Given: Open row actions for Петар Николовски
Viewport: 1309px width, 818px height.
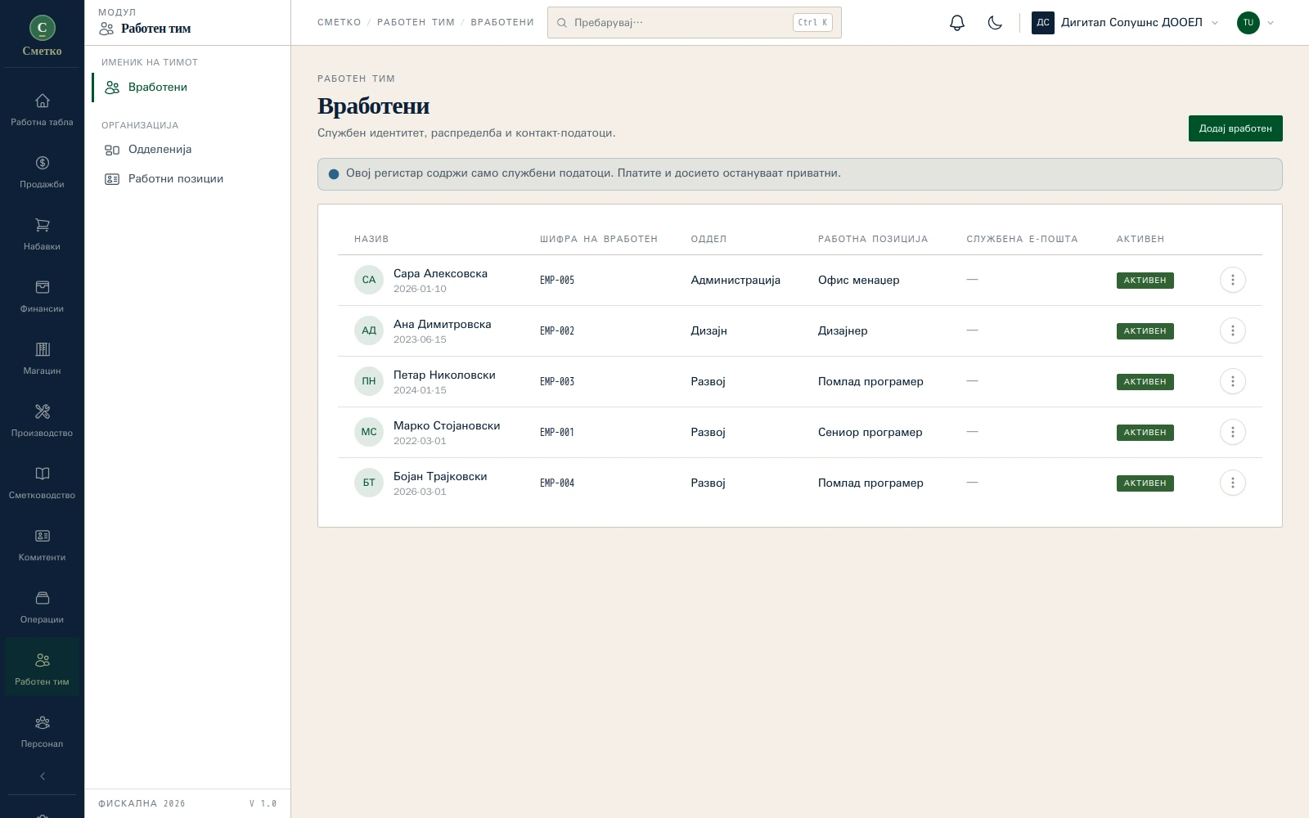Looking at the screenshot, I should 1232,381.
